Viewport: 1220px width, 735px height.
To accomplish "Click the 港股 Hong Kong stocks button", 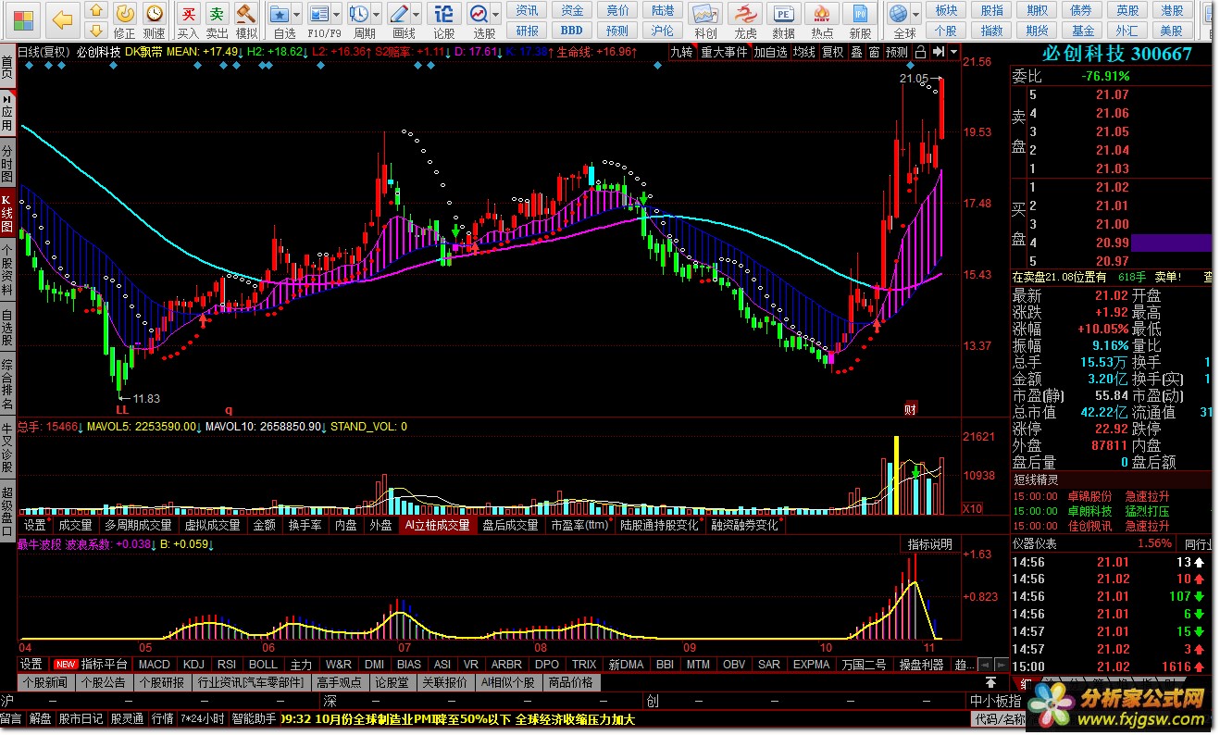I will [x=1172, y=10].
